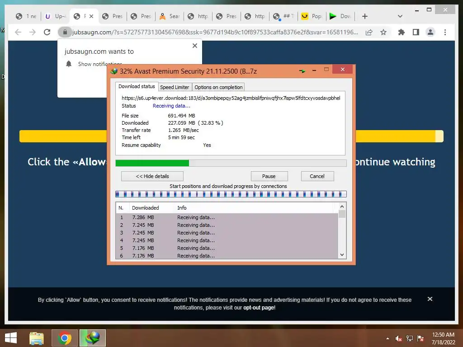Click the 1.265 MB/sec transfer rate

[x=184, y=130]
